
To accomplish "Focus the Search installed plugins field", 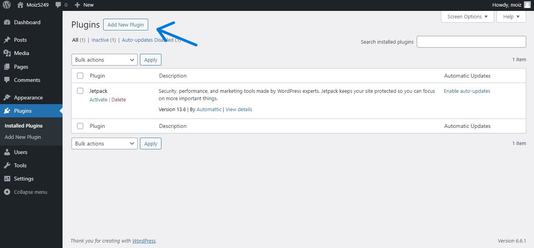I will (x=471, y=42).
